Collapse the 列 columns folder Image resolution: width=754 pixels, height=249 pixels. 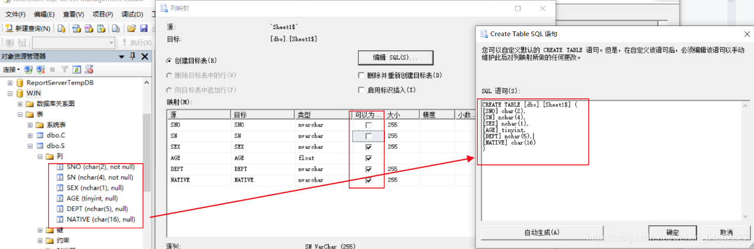[x=40, y=157]
